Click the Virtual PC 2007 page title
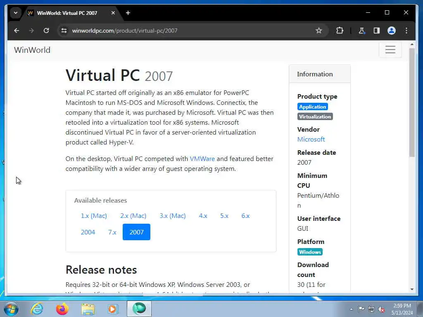This screenshot has height=317, width=423. [119, 75]
